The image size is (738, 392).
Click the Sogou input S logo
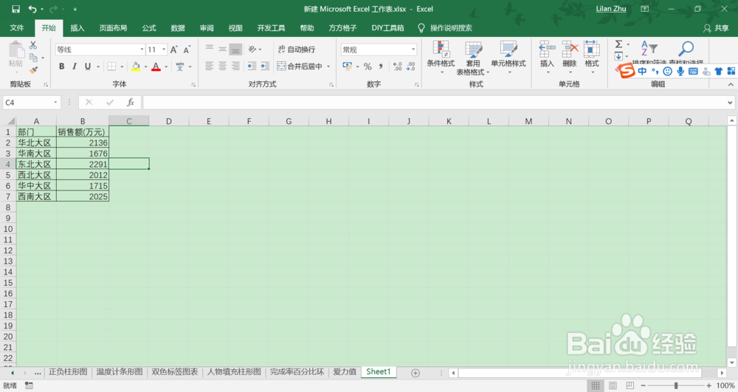point(626,71)
